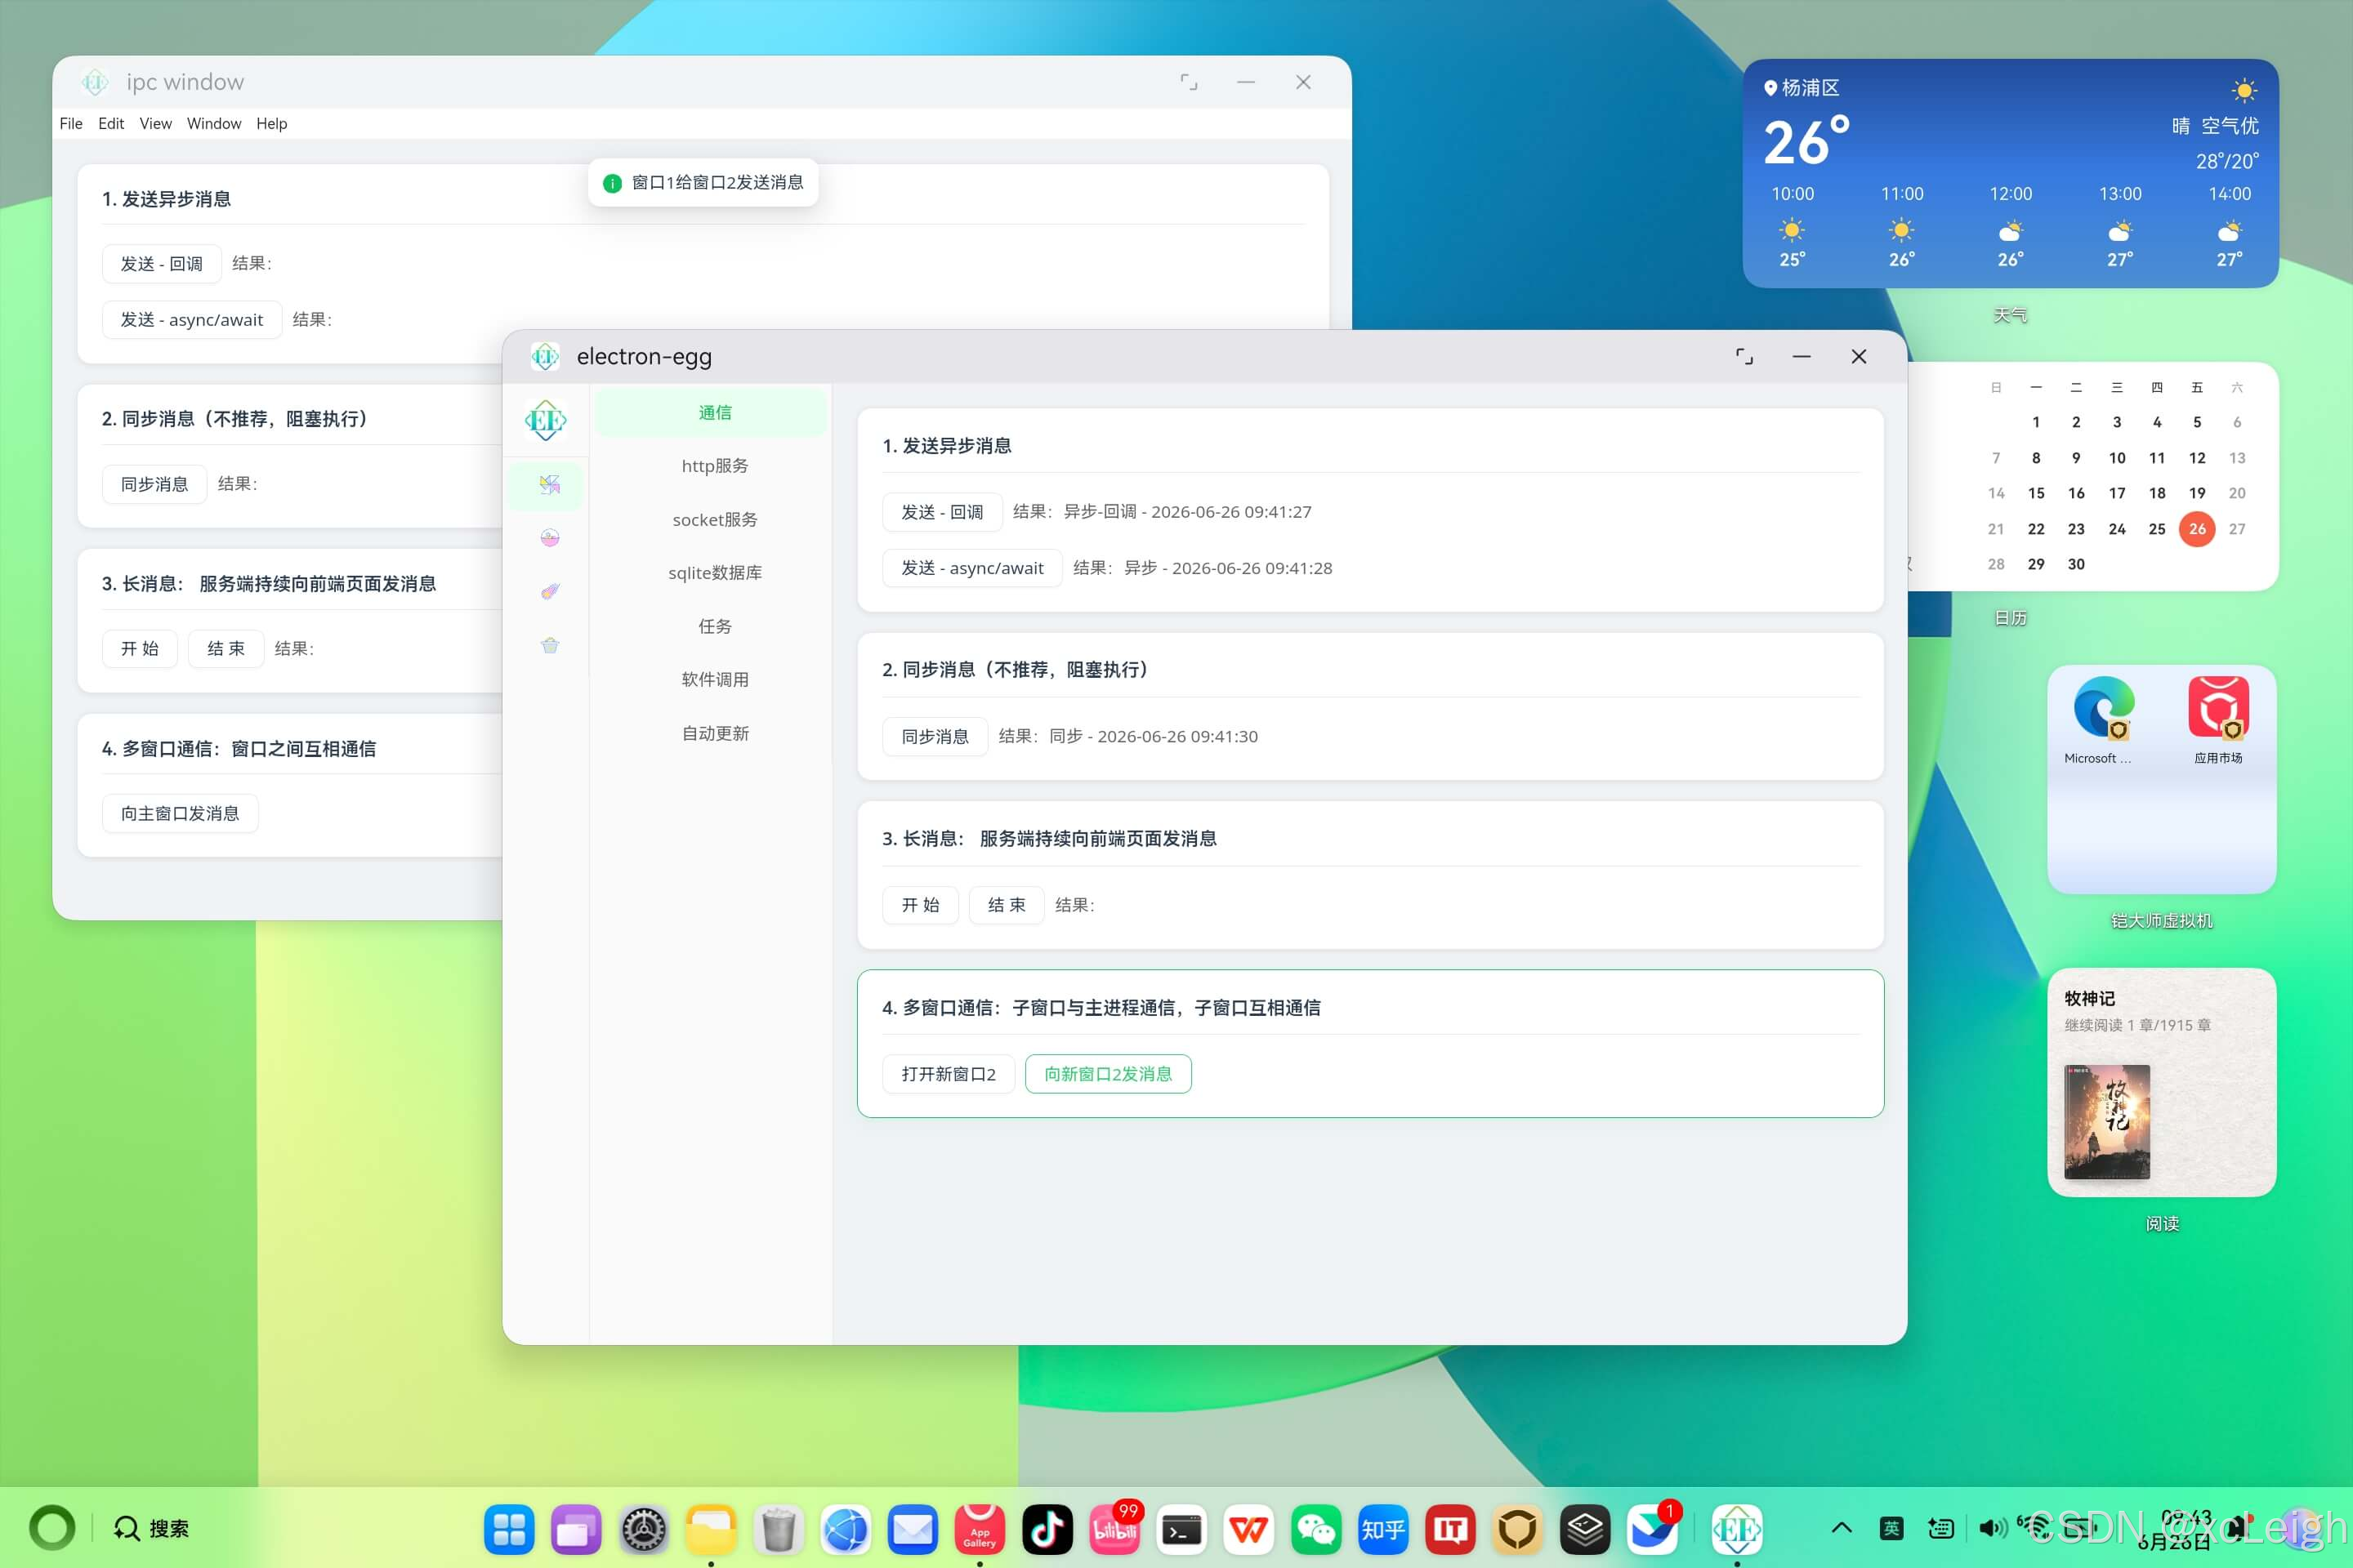Toggle the 英 input method indicator

[1891, 1528]
